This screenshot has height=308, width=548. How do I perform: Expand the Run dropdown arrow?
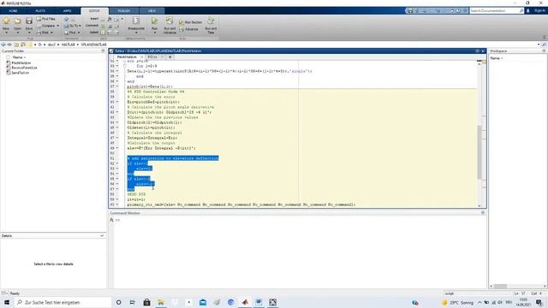(154, 33)
